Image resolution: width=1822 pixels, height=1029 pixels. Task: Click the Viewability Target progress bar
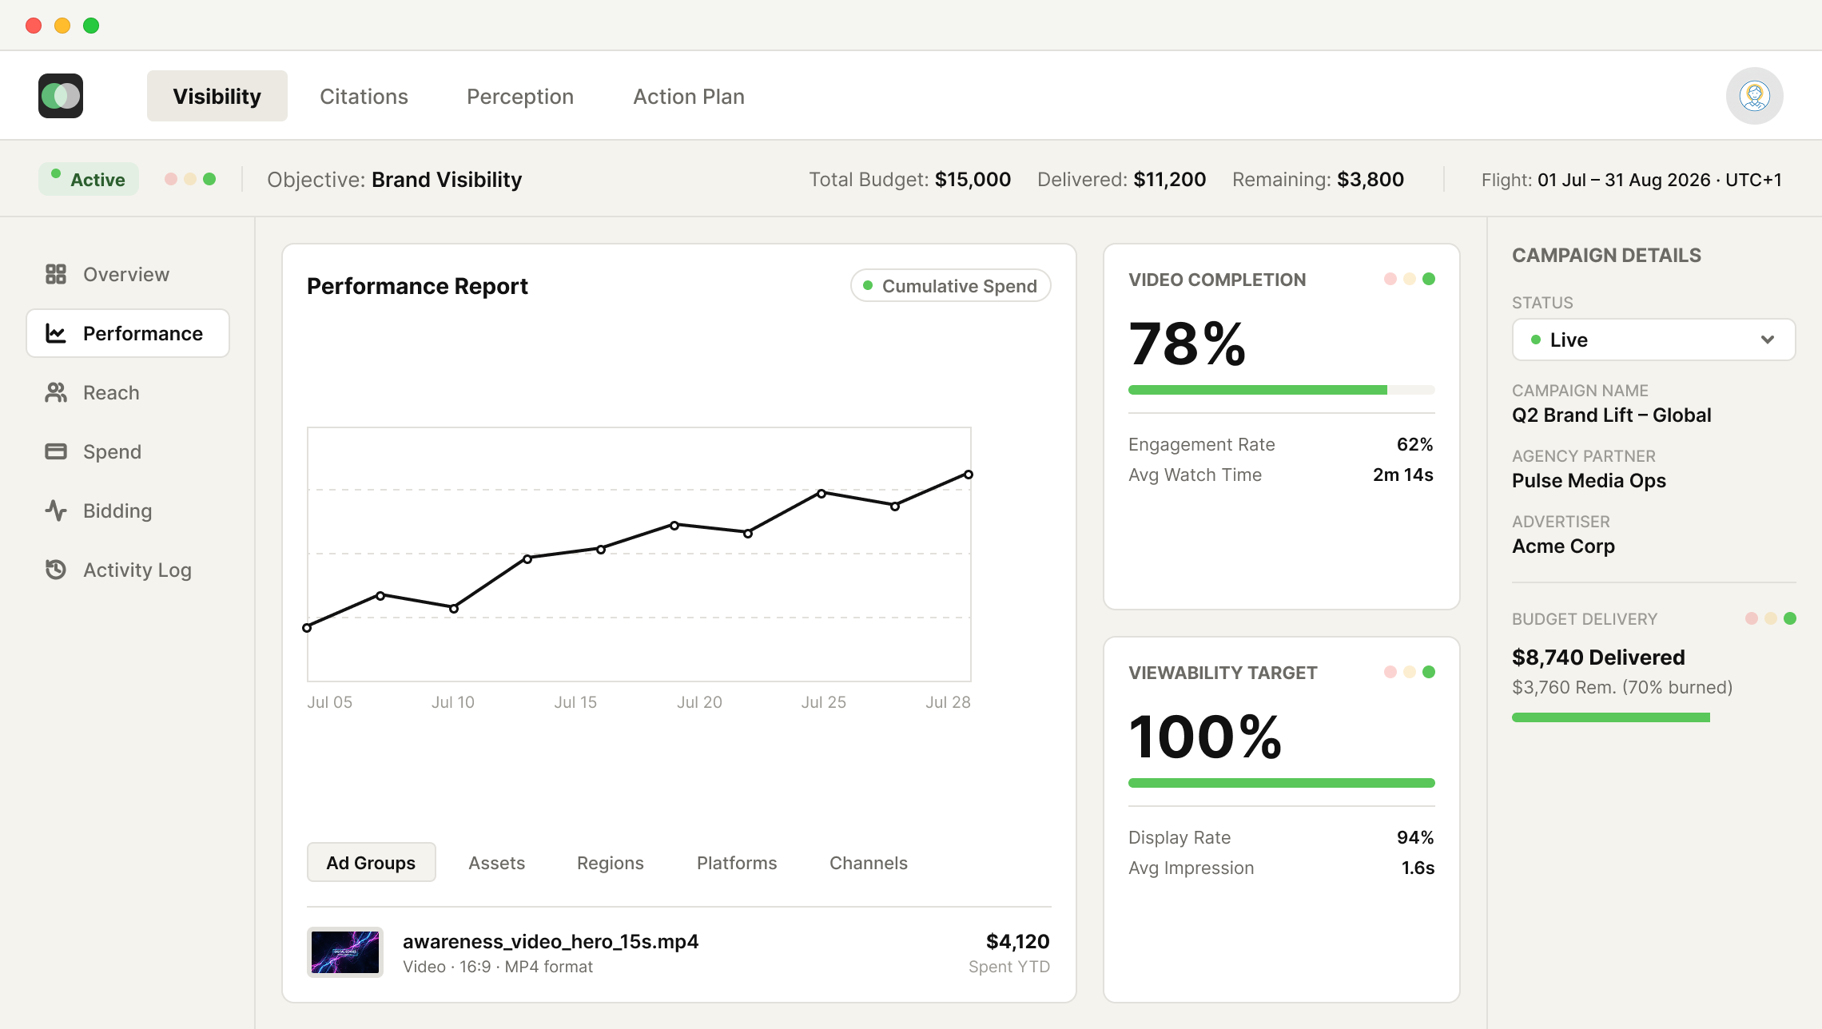[x=1281, y=783]
